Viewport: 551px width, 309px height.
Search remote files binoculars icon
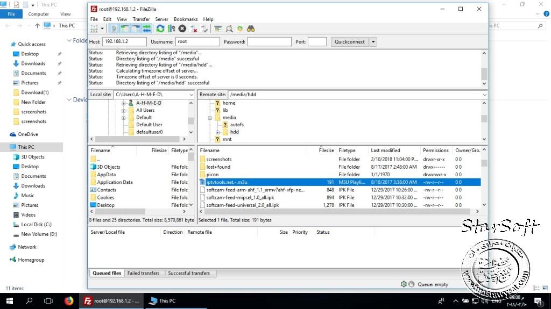click(x=251, y=29)
